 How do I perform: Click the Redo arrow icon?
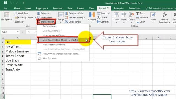pos(17,2)
